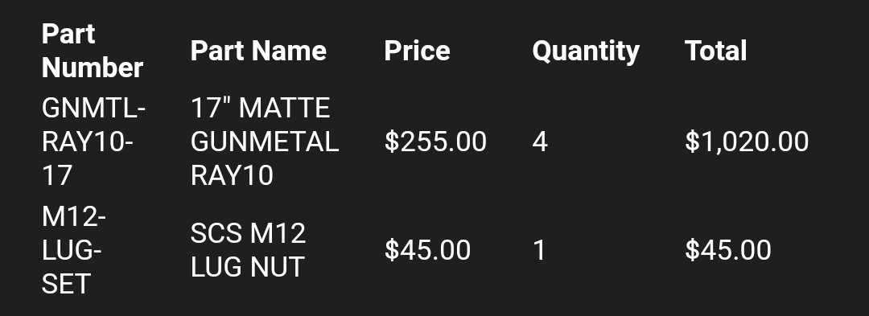Click the quantity 4 cell
The height and width of the screenshot is (316, 869).
click(x=540, y=142)
